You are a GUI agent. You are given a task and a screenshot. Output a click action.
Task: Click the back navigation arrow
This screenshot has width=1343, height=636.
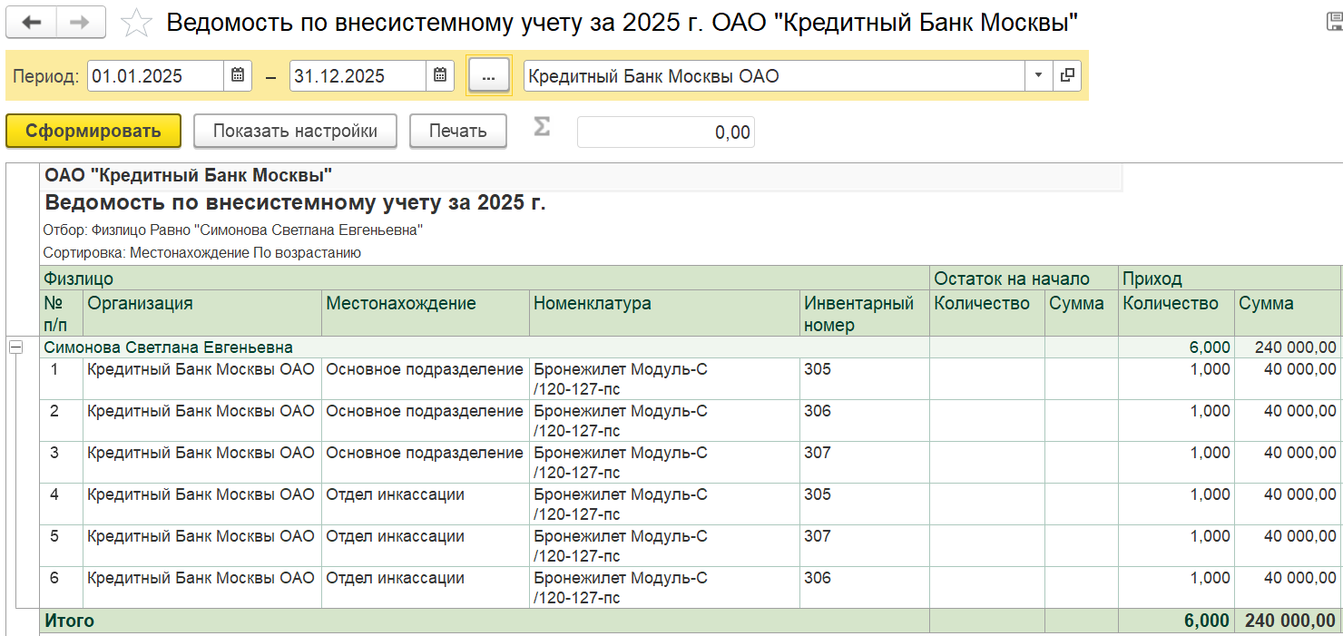tap(32, 23)
